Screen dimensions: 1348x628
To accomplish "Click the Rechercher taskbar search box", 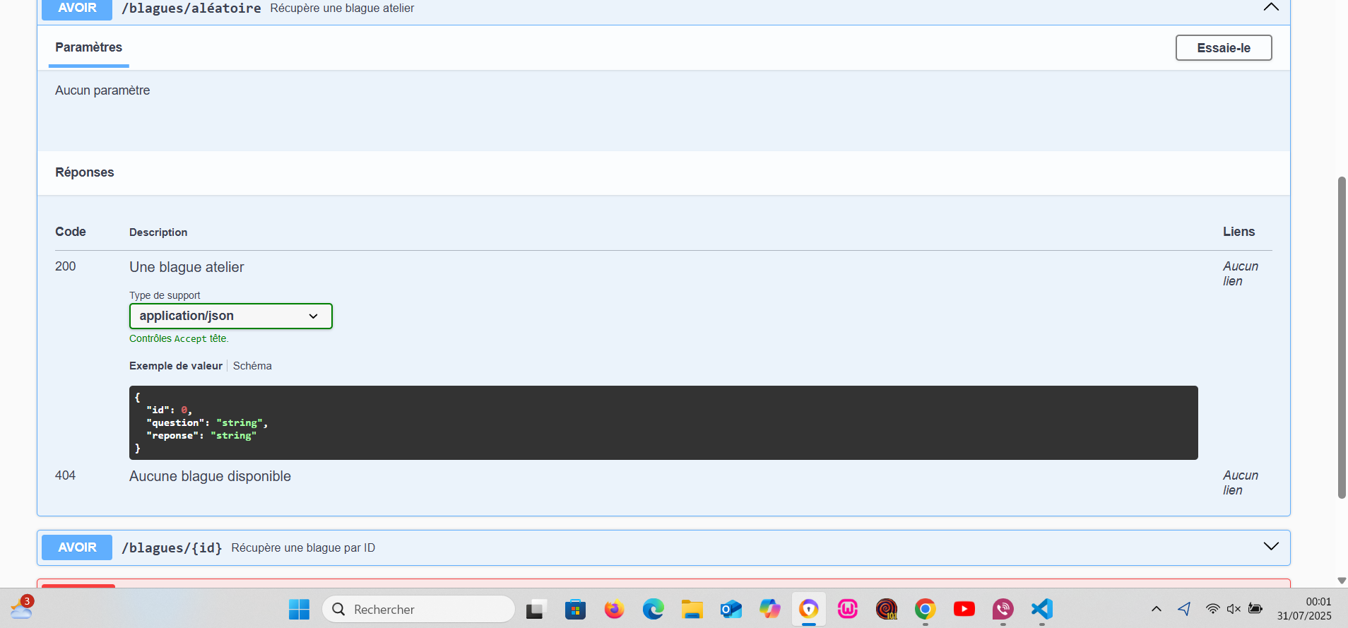I will (418, 609).
